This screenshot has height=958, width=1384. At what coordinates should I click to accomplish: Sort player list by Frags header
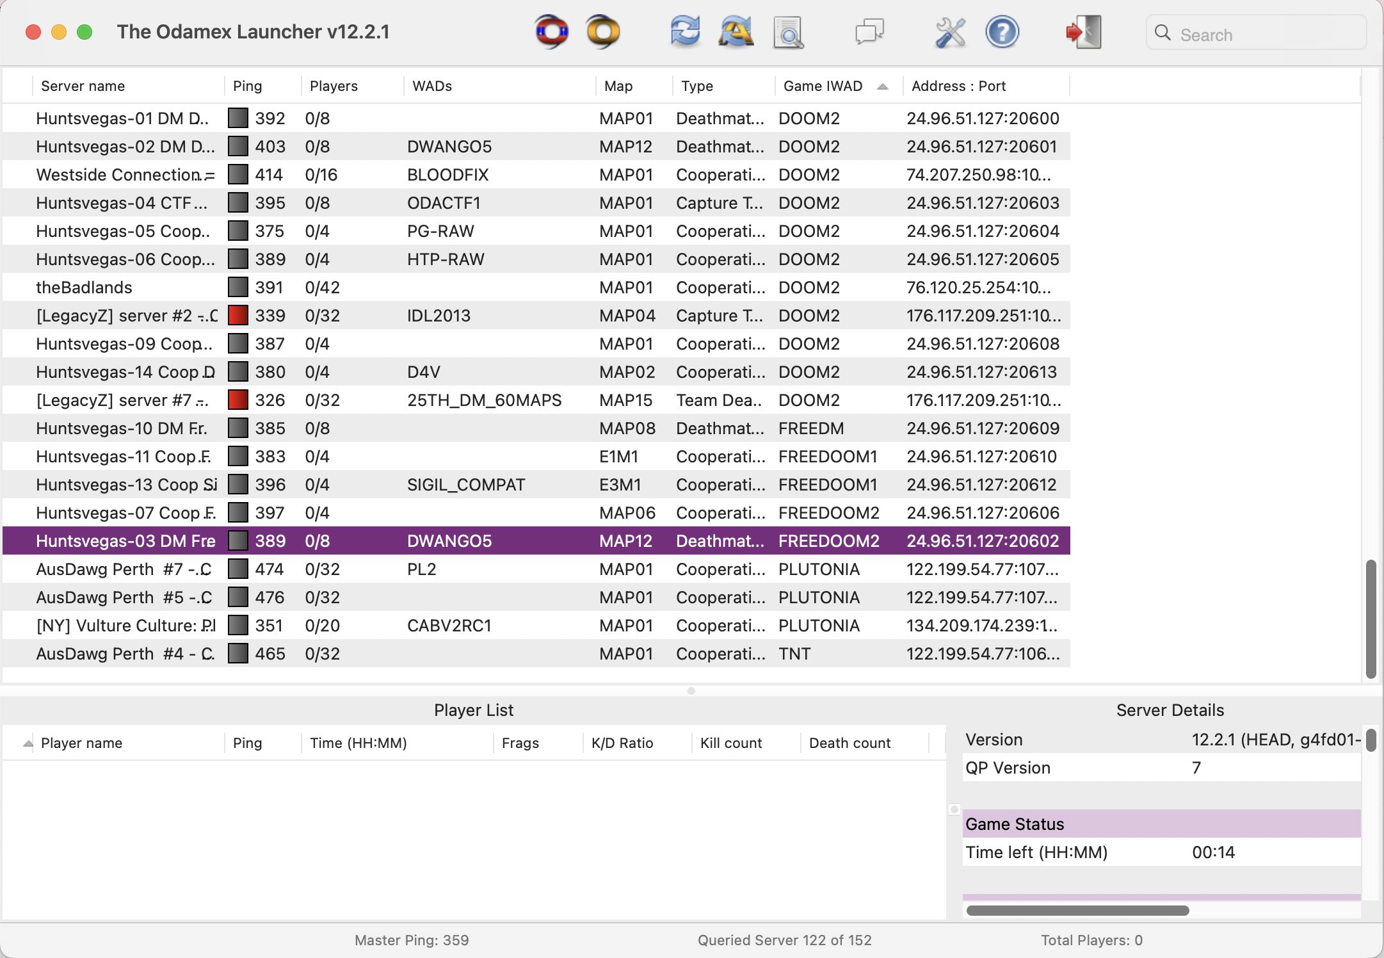pos(538,743)
